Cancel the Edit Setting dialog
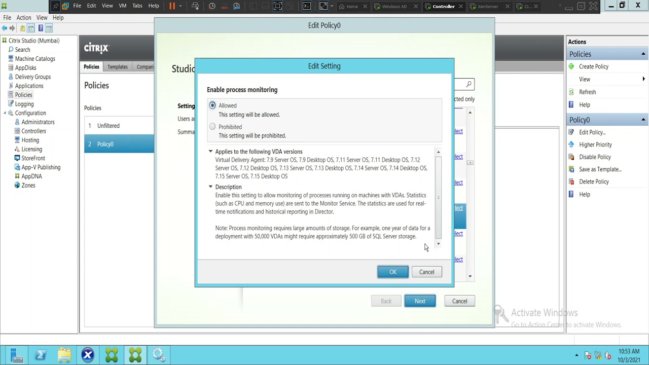The width and height of the screenshot is (649, 365). 427,272
